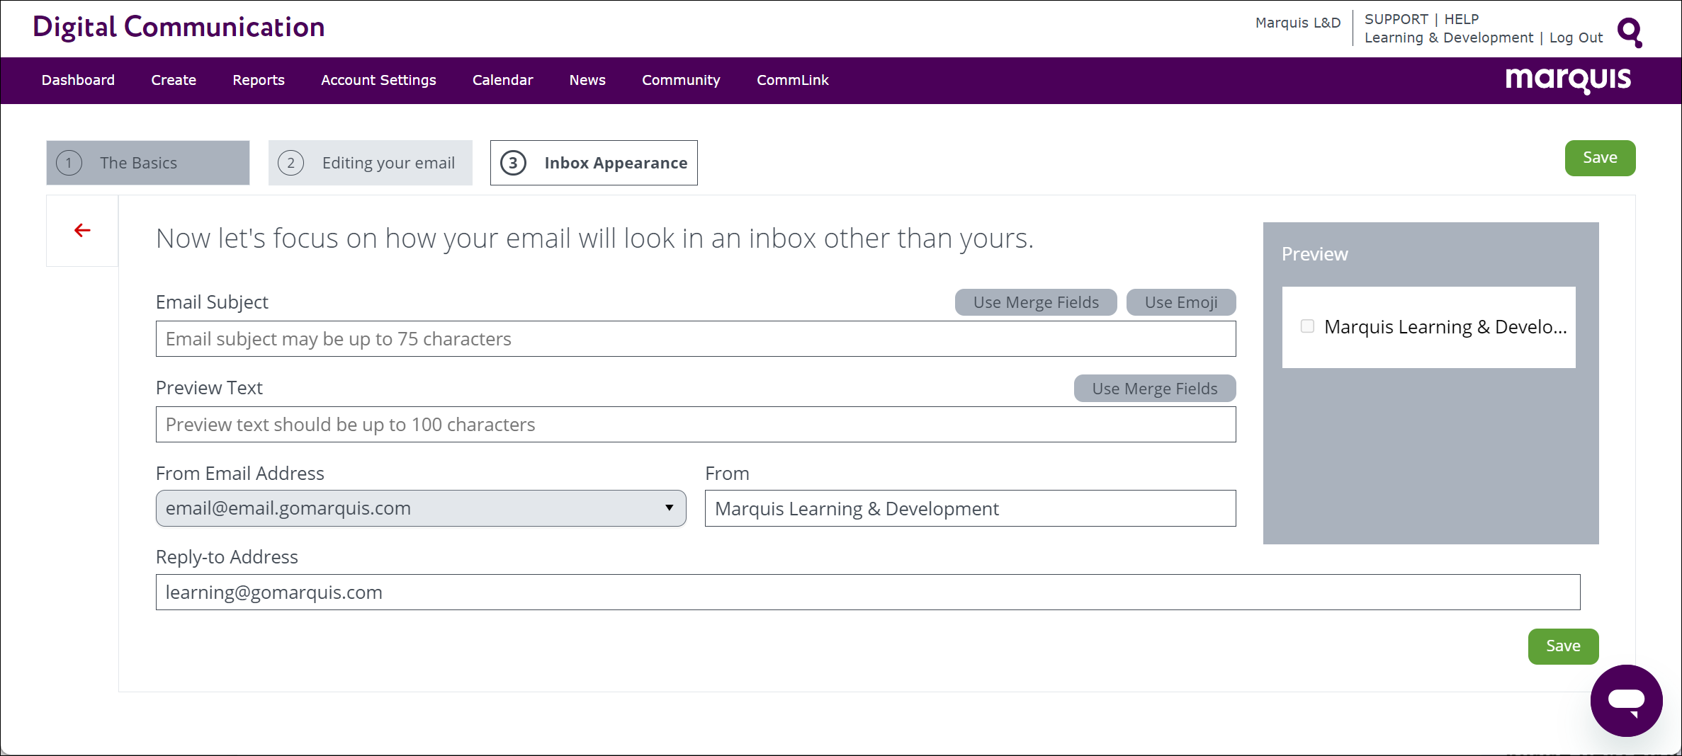Open the News menu item

(587, 80)
